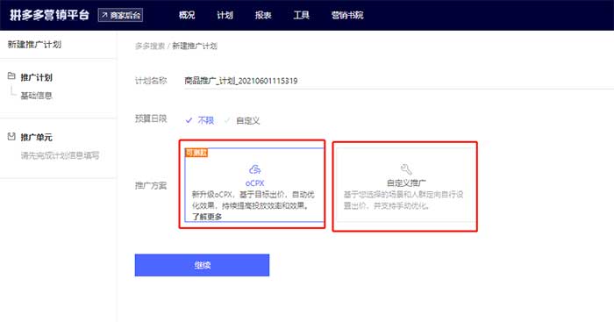Open the 工具 menu
Image resolution: width=614 pixels, height=322 pixels.
click(302, 15)
